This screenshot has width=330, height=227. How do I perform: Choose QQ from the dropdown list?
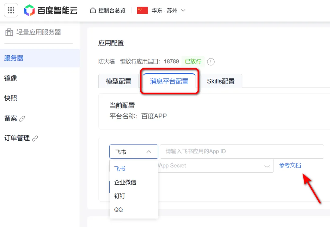coord(134,210)
